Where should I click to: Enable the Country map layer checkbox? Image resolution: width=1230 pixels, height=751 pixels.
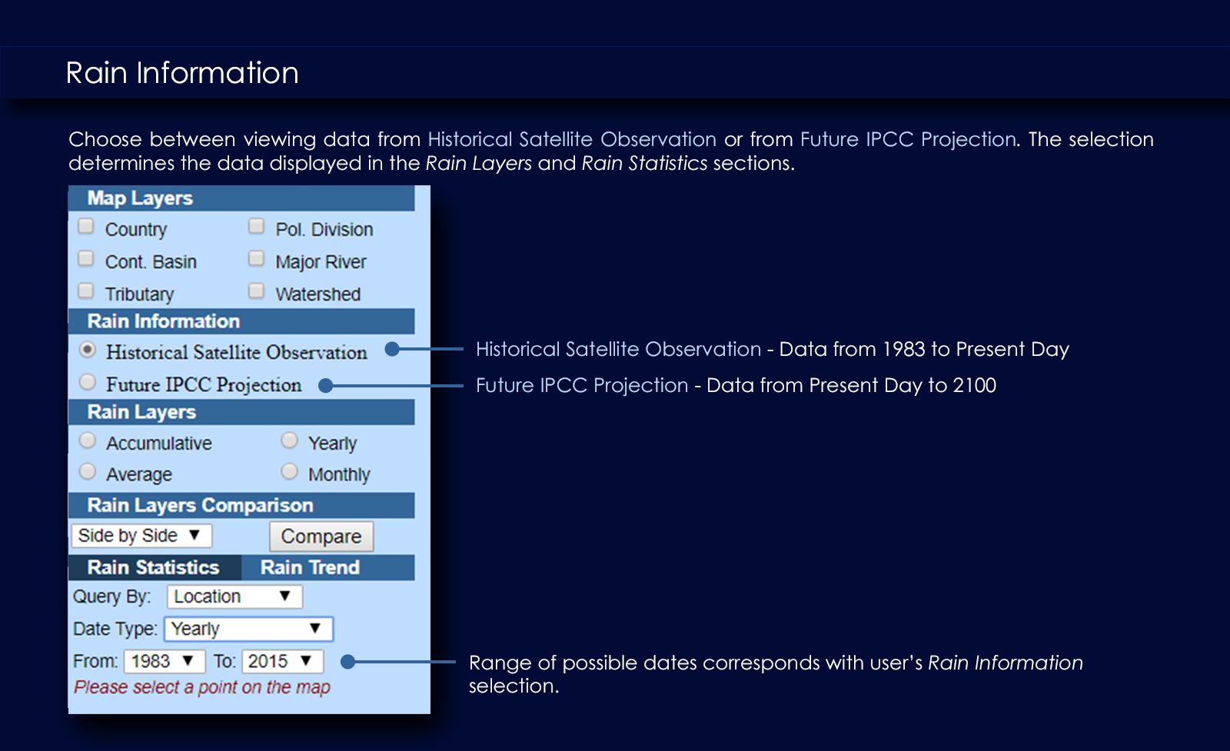(x=86, y=227)
